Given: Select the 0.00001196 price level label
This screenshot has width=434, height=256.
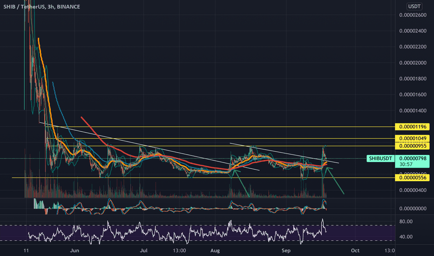Looking at the screenshot, I should tap(413, 127).
